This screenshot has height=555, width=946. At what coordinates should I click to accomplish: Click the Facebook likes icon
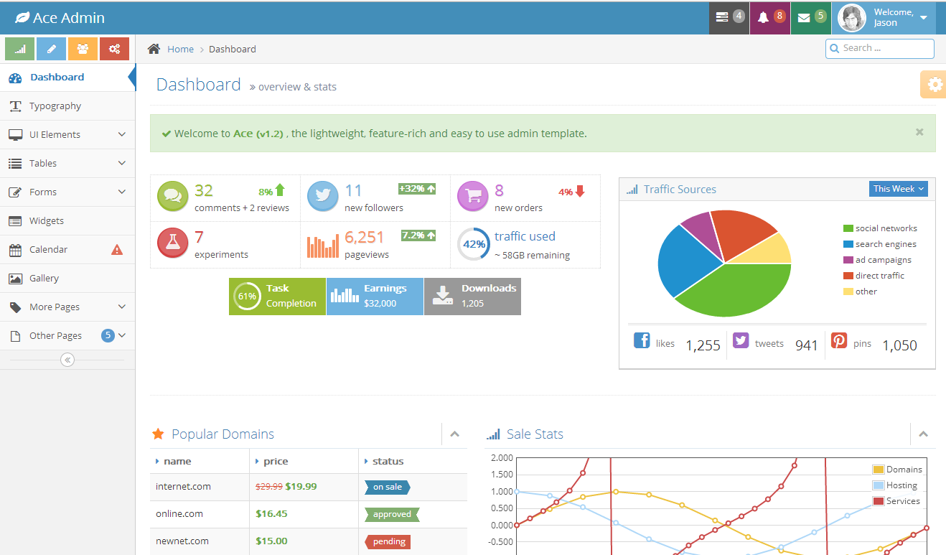click(642, 340)
